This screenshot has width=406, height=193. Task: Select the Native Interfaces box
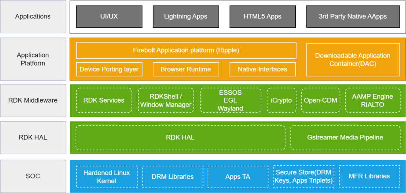point(262,69)
